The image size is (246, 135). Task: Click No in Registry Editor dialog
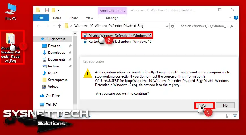[x=225, y=106]
